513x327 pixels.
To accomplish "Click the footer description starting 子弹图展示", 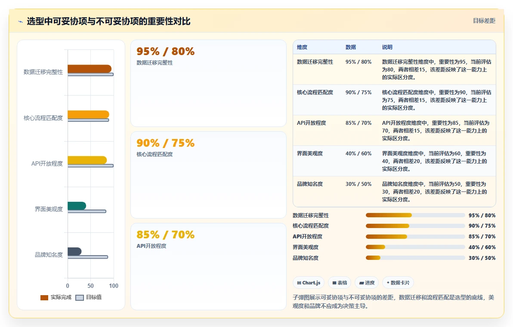I will (x=394, y=302).
